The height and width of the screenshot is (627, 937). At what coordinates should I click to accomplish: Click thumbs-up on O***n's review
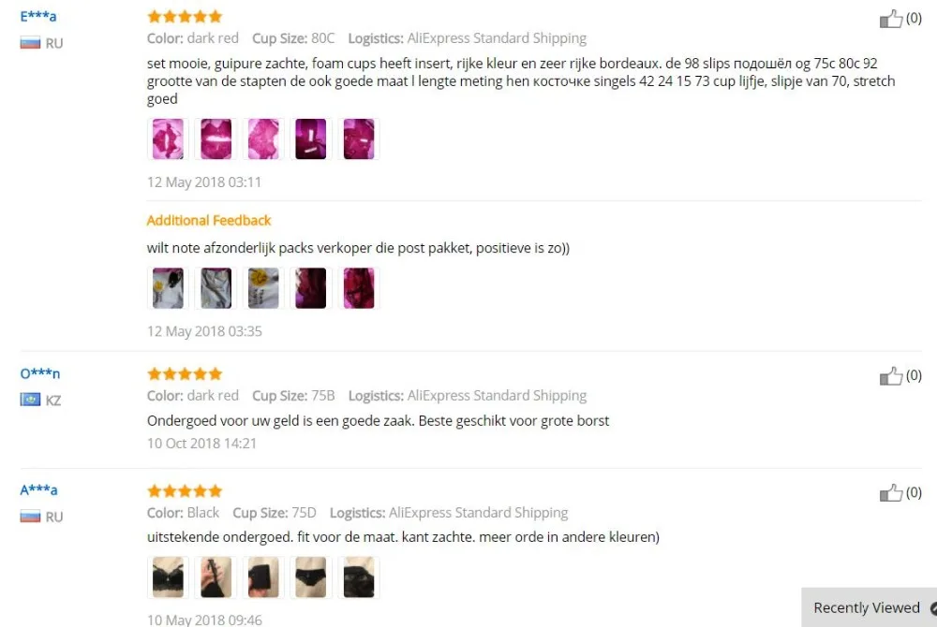click(x=890, y=376)
